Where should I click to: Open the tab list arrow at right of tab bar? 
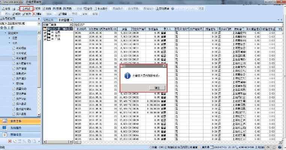(x=278, y=19)
